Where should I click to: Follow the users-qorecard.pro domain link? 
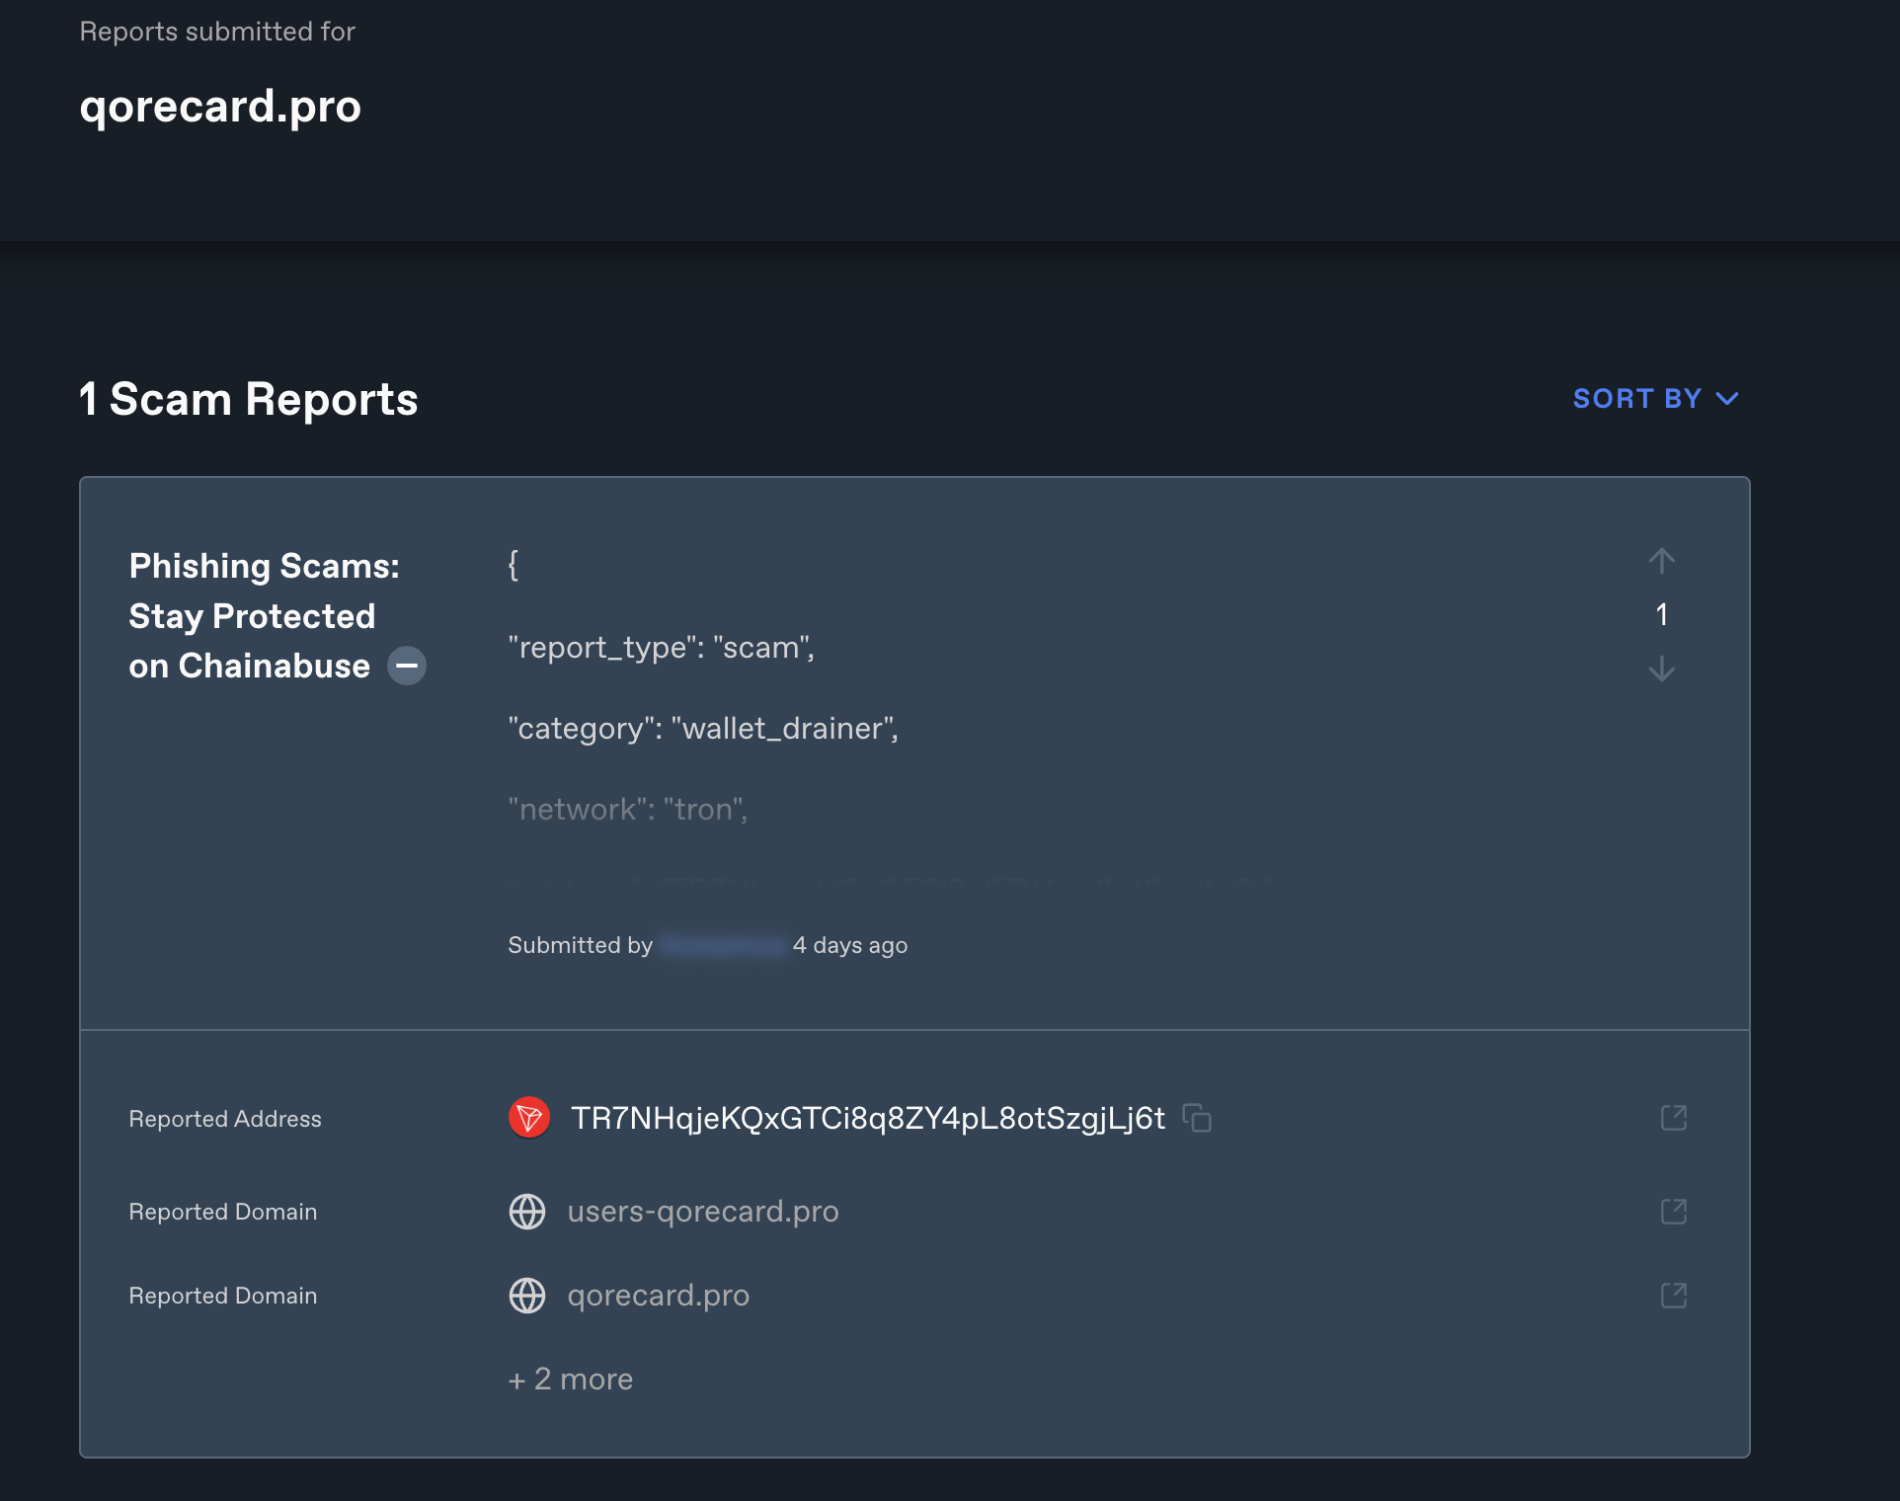(x=703, y=1212)
